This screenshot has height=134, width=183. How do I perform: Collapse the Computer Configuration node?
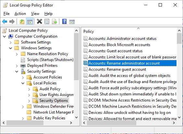(5, 37)
